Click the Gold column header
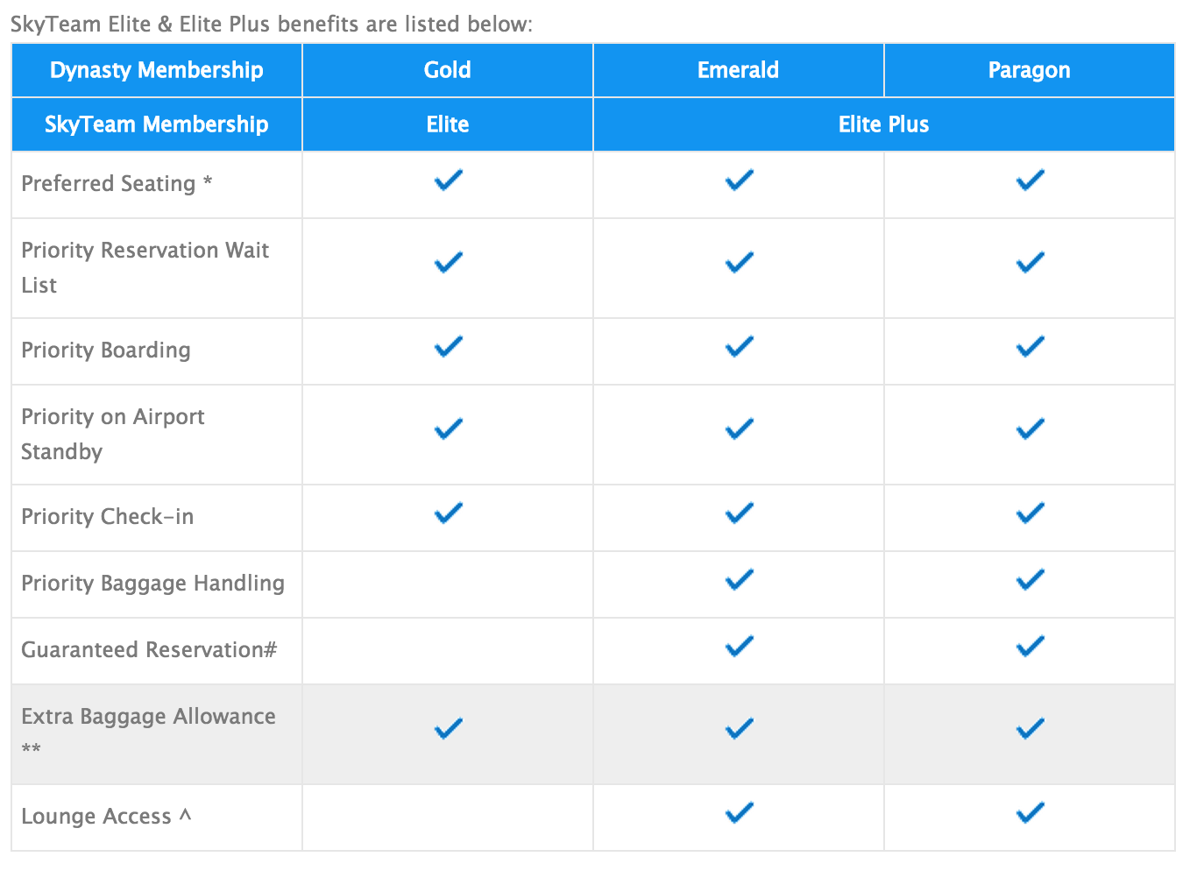This screenshot has height=885, width=1204. pos(448,70)
